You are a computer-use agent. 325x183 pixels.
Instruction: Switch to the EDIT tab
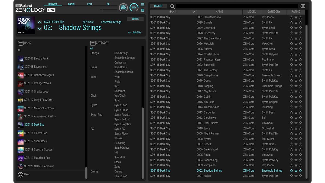(89, 4)
